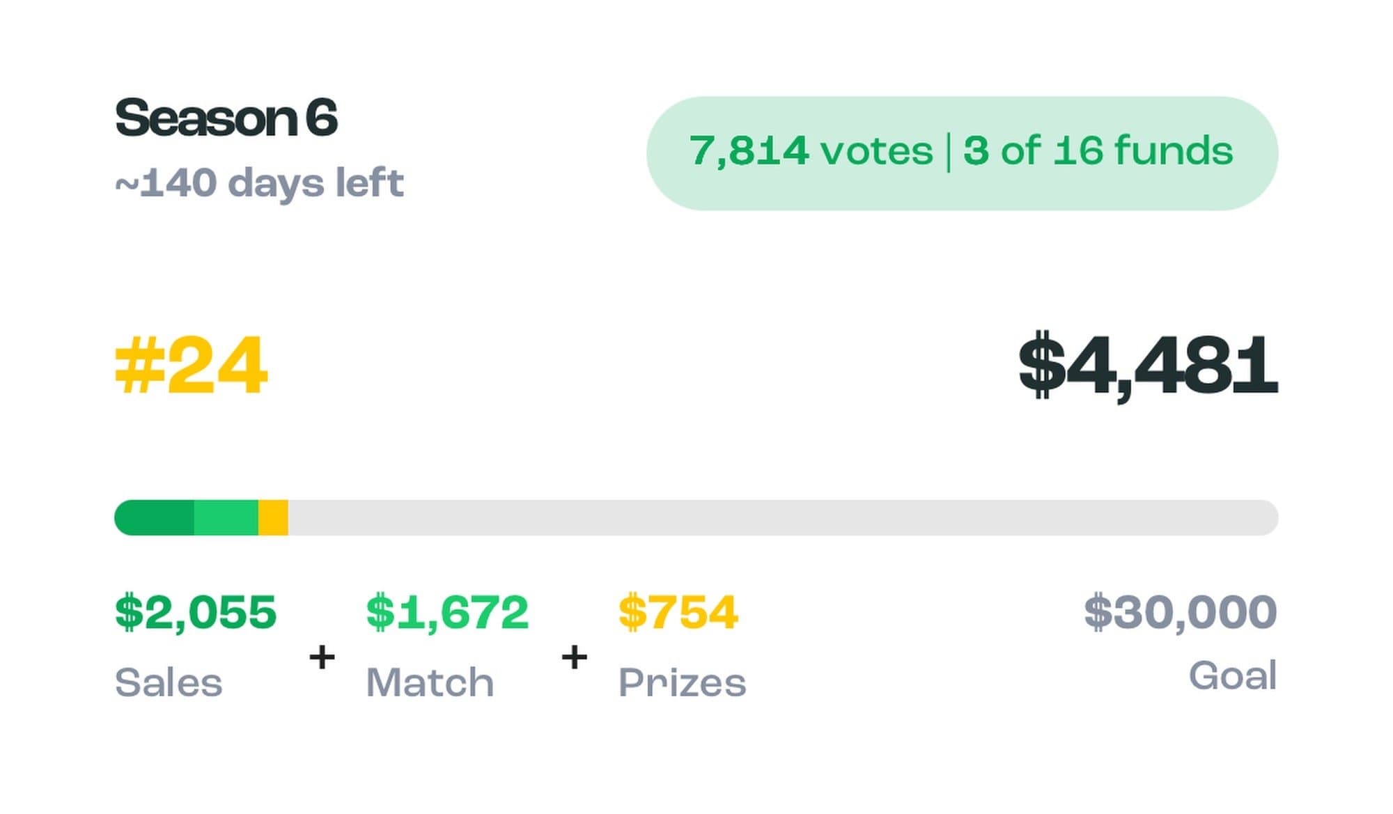Click the Match label

tap(430, 682)
